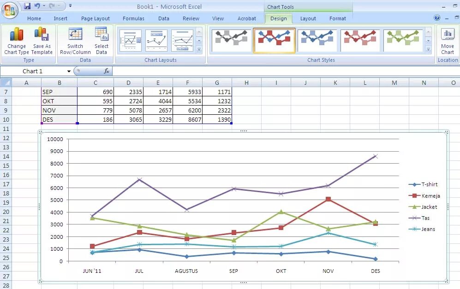Open Select Data dialog

click(102, 41)
